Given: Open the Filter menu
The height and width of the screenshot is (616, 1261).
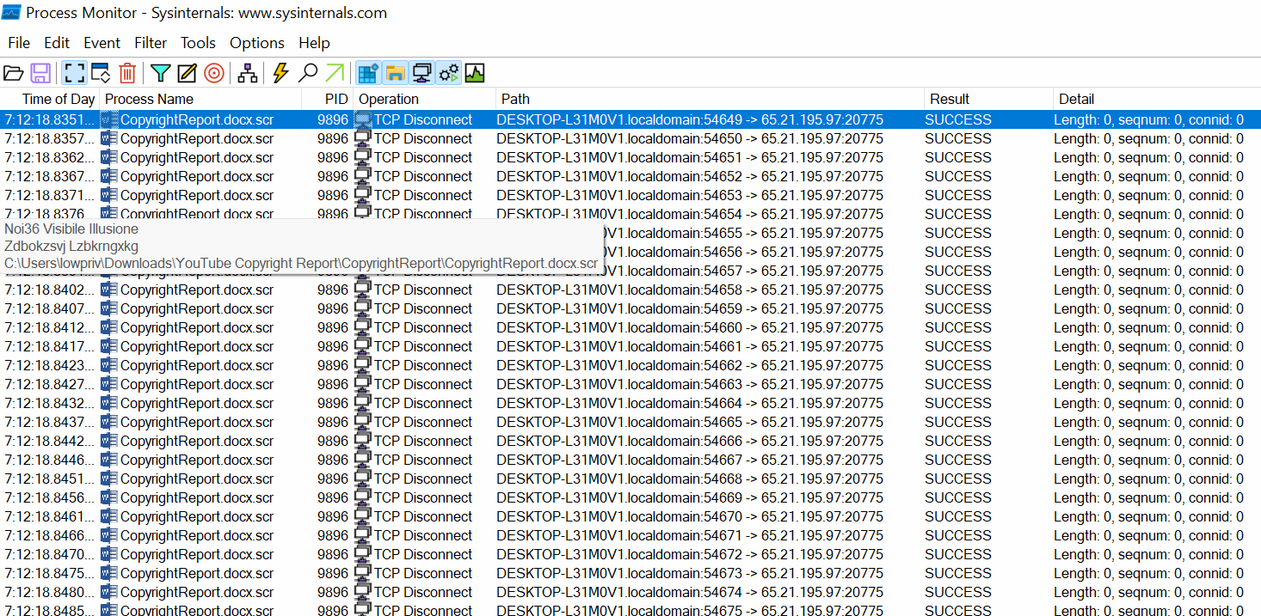Looking at the screenshot, I should [x=151, y=43].
